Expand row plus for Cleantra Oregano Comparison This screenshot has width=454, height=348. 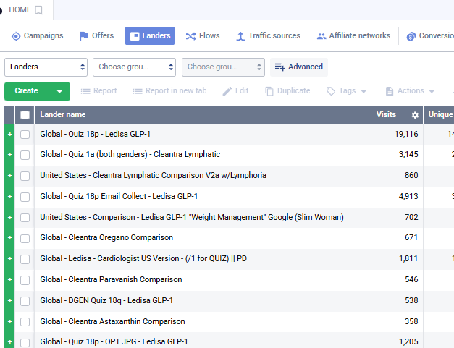point(10,238)
